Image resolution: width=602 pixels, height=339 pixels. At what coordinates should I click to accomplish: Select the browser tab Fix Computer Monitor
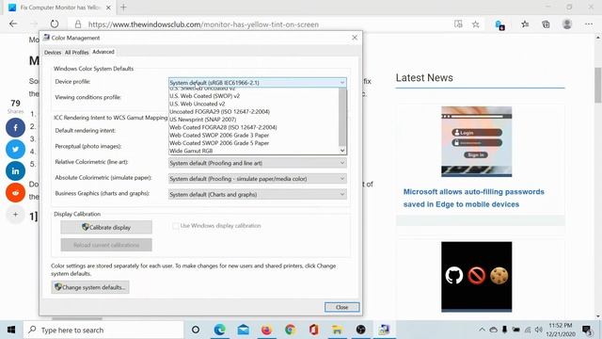coord(59,8)
